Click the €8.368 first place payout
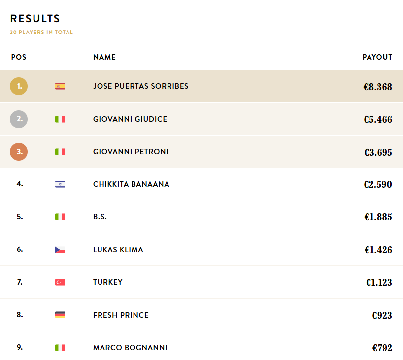The height and width of the screenshot is (360, 403). (378, 87)
